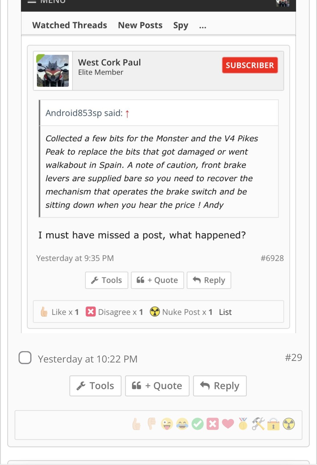317x465 pixels.
Task: Tick the checkbox beside Yesterday at 10:22 PM
Action: [x=25, y=358]
